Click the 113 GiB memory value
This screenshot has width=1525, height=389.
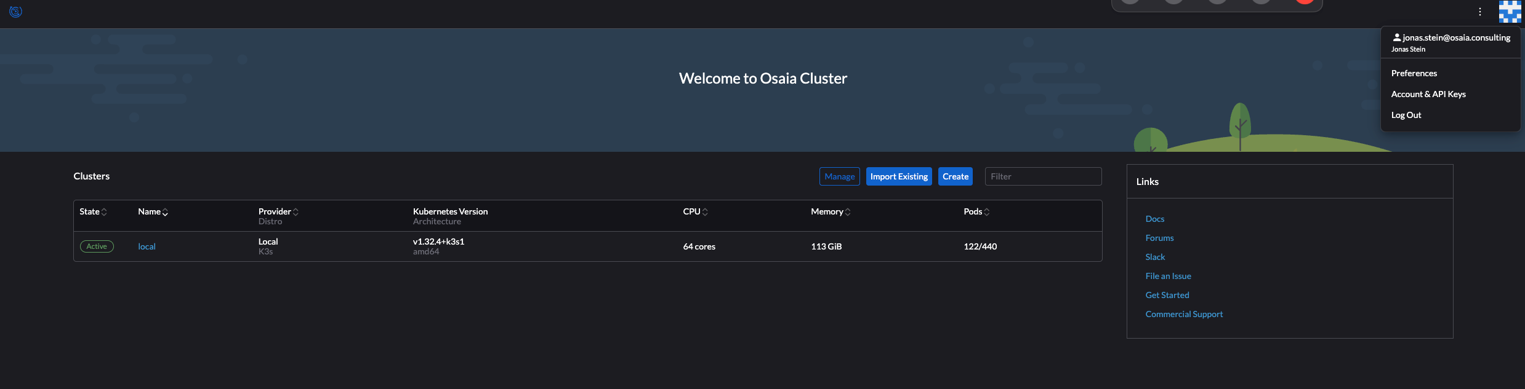[826, 246]
